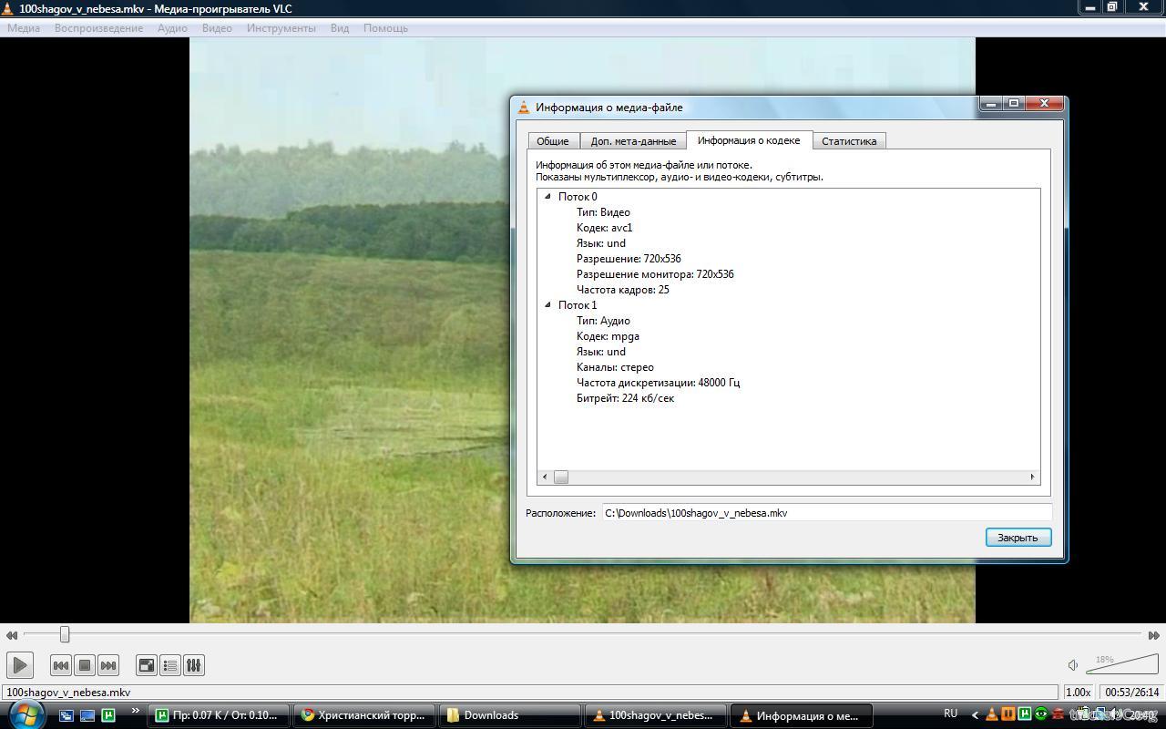Collapse the Поток 1 tree node
This screenshot has width=1166, height=729.
(547, 305)
